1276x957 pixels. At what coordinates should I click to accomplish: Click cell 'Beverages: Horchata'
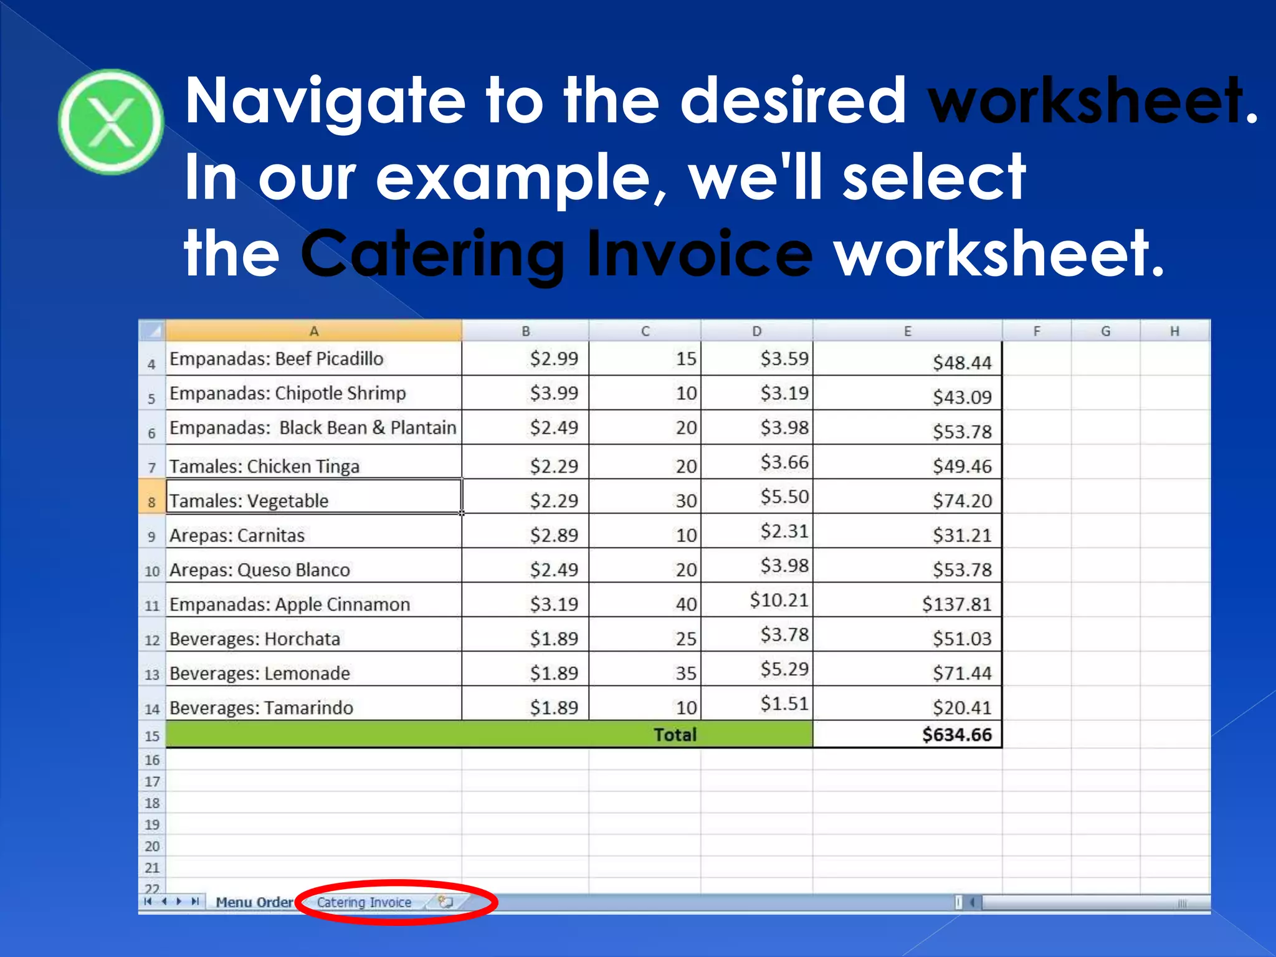click(x=314, y=635)
